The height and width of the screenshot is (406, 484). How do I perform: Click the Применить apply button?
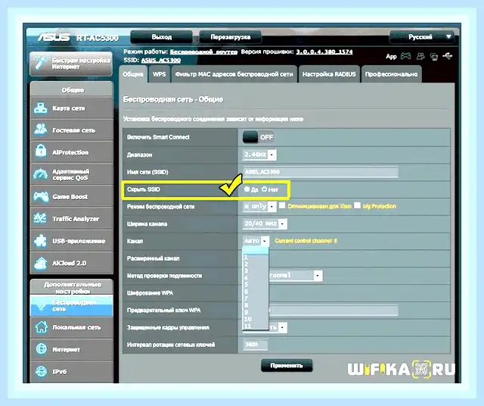287,366
